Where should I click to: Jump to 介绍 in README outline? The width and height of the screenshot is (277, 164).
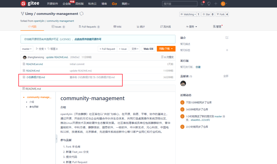click(x=32, y=102)
